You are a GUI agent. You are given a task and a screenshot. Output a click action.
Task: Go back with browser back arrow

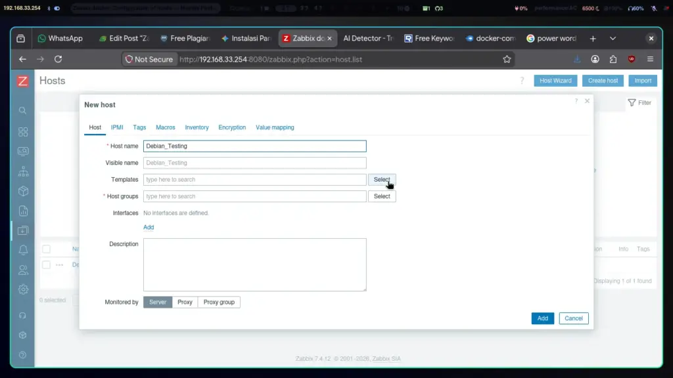(x=22, y=59)
